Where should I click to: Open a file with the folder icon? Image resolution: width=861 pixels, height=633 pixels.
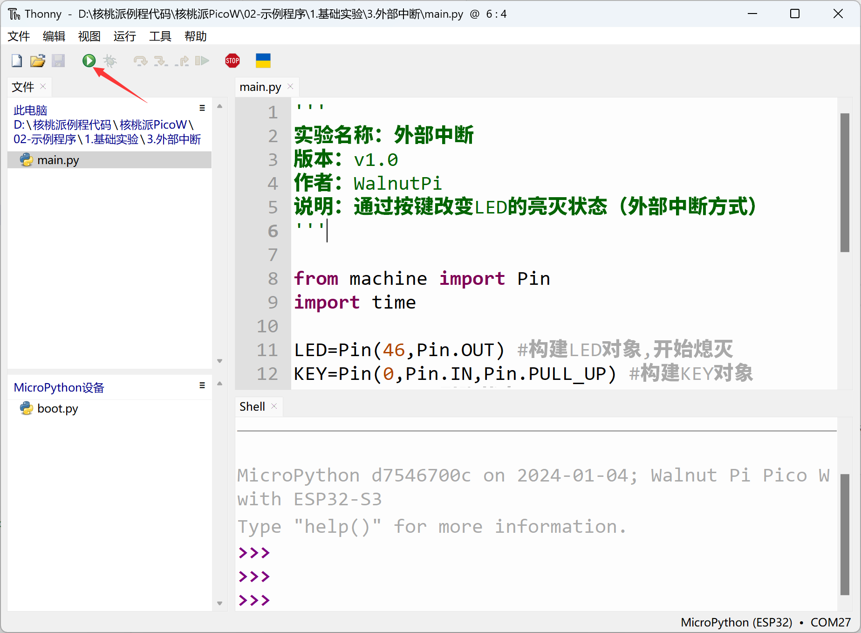pos(37,61)
